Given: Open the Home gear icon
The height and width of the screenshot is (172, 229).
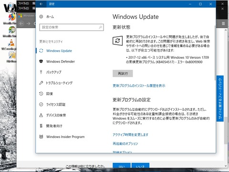Looking at the screenshot, I should click(x=41, y=16).
